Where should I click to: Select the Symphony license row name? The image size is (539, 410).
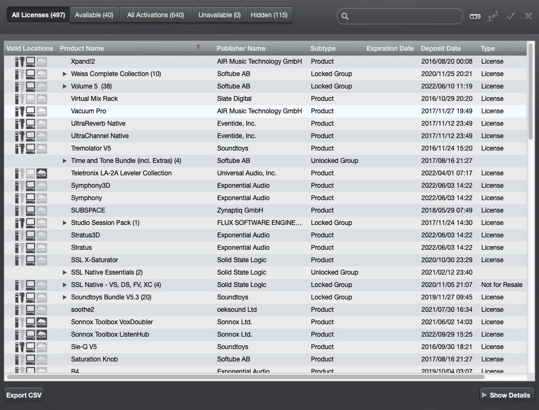pos(86,198)
